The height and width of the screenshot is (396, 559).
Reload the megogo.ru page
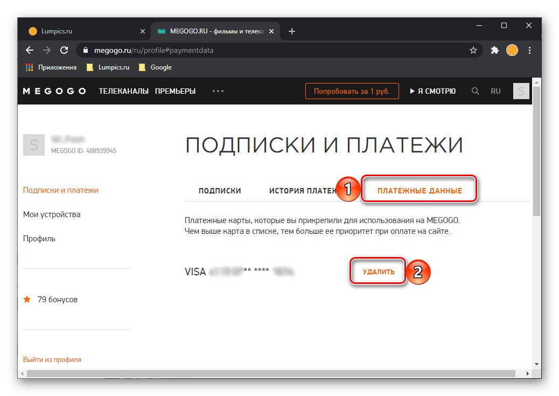click(x=64, y=50)
